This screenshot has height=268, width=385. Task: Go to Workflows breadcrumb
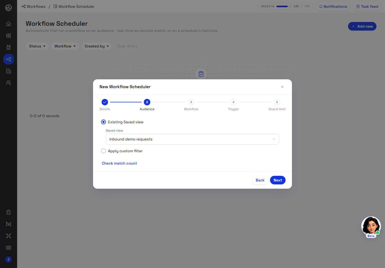click(x=34, y=6)
